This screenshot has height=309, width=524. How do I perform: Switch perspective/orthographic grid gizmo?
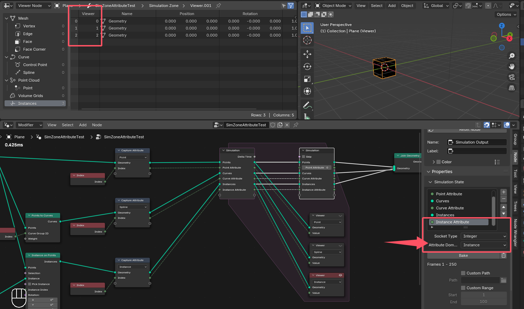pyautogui.click(x=512, y=88)
